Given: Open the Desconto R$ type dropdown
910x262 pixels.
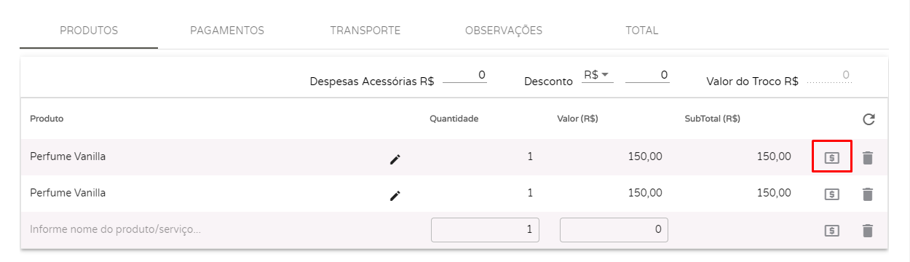Looking at the screenshot, I should (x=597, y=75).
